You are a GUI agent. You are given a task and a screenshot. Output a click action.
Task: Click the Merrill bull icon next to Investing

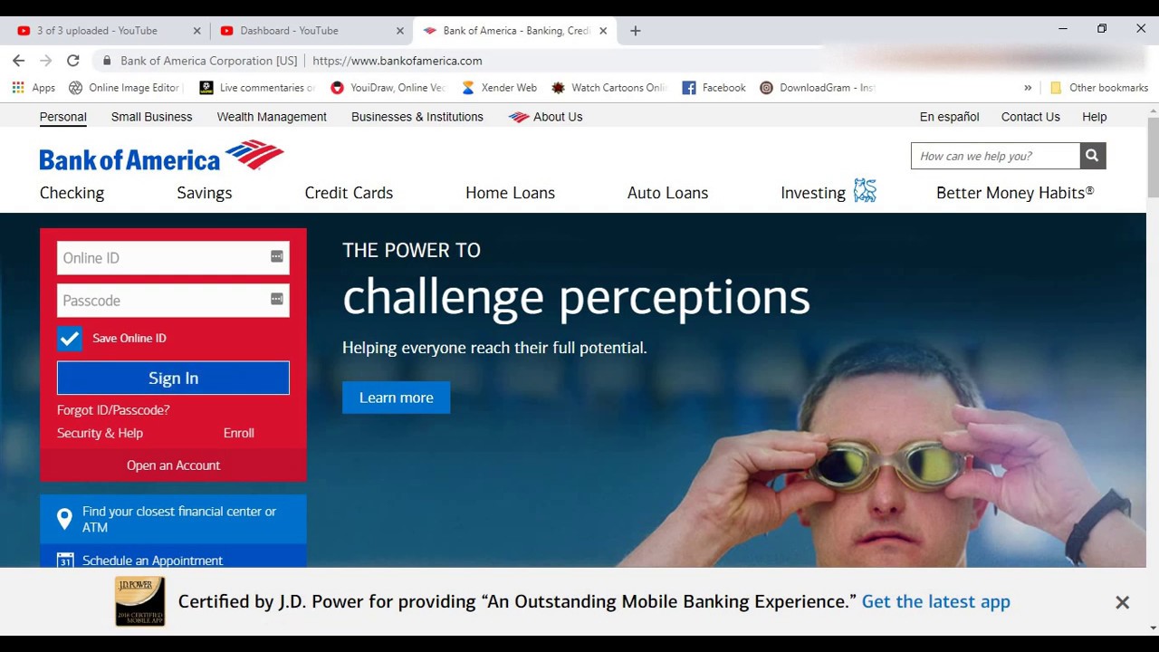point(865,190)
